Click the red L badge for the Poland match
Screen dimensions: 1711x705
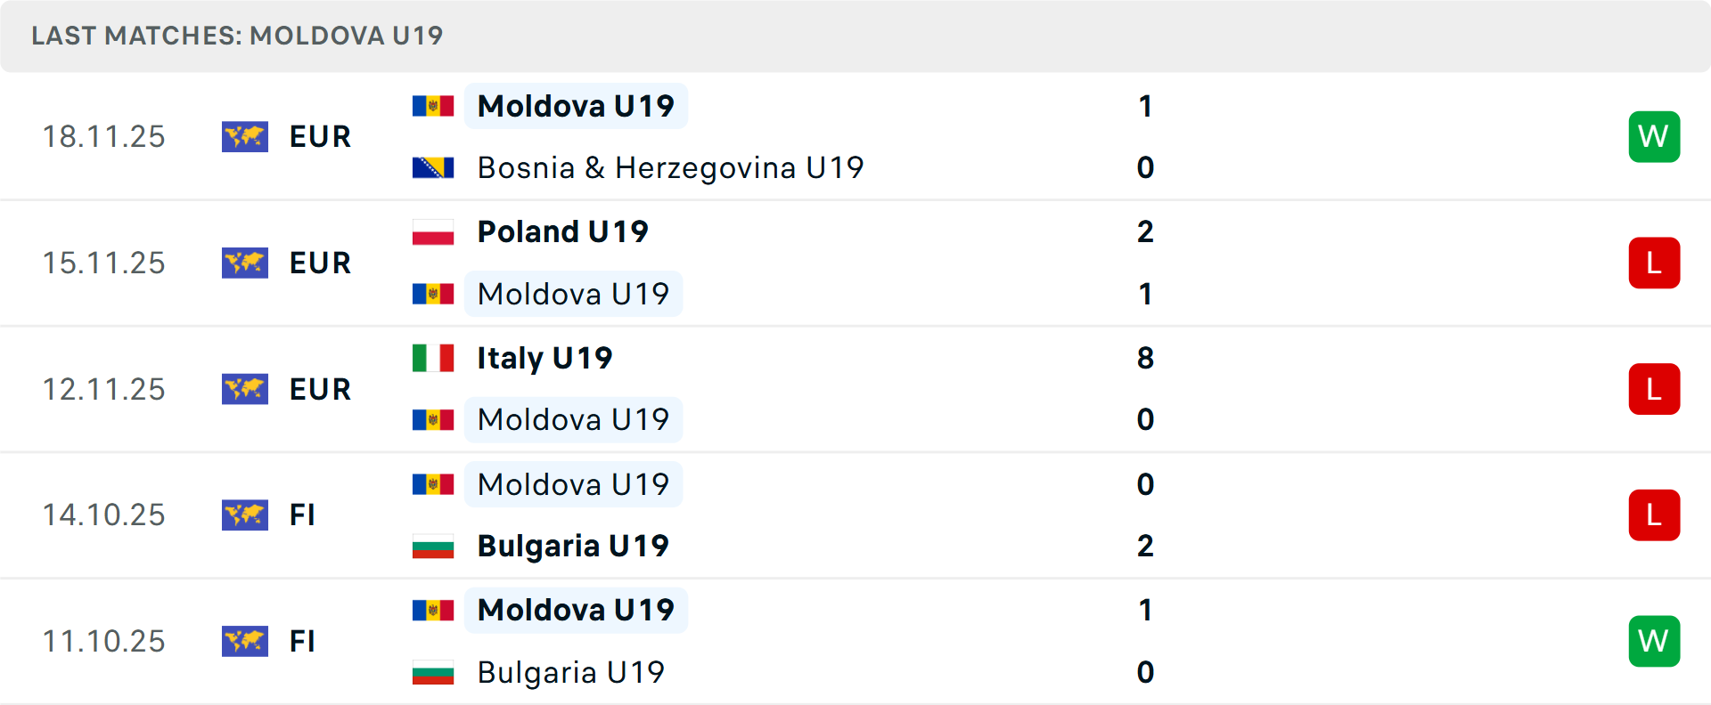[x=1654, y=263]
